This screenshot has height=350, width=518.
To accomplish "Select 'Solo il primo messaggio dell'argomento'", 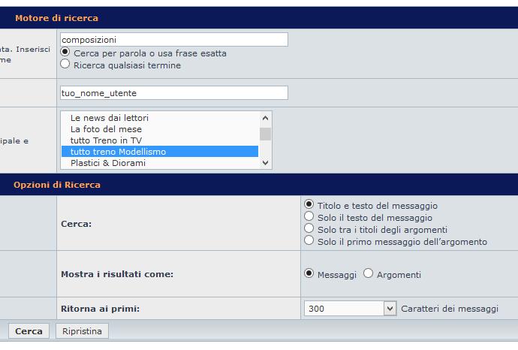I will point(309,241).
